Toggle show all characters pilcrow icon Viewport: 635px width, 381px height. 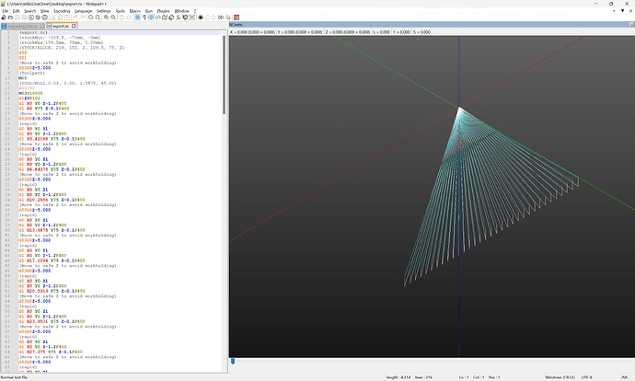pyautogui.click(x=144, y=17)
